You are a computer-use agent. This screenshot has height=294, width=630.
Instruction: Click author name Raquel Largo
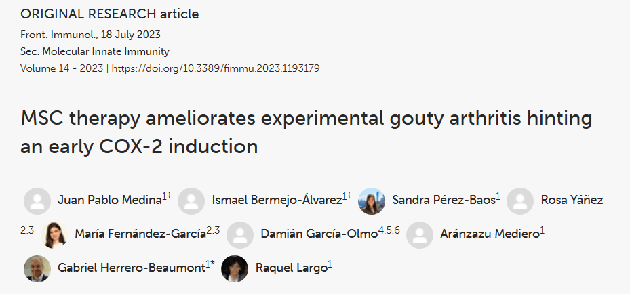[291, 268]
